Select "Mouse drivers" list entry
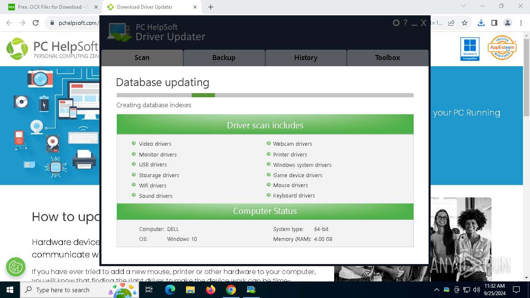Viewport: 530px width, 298px height. [290, 185]
